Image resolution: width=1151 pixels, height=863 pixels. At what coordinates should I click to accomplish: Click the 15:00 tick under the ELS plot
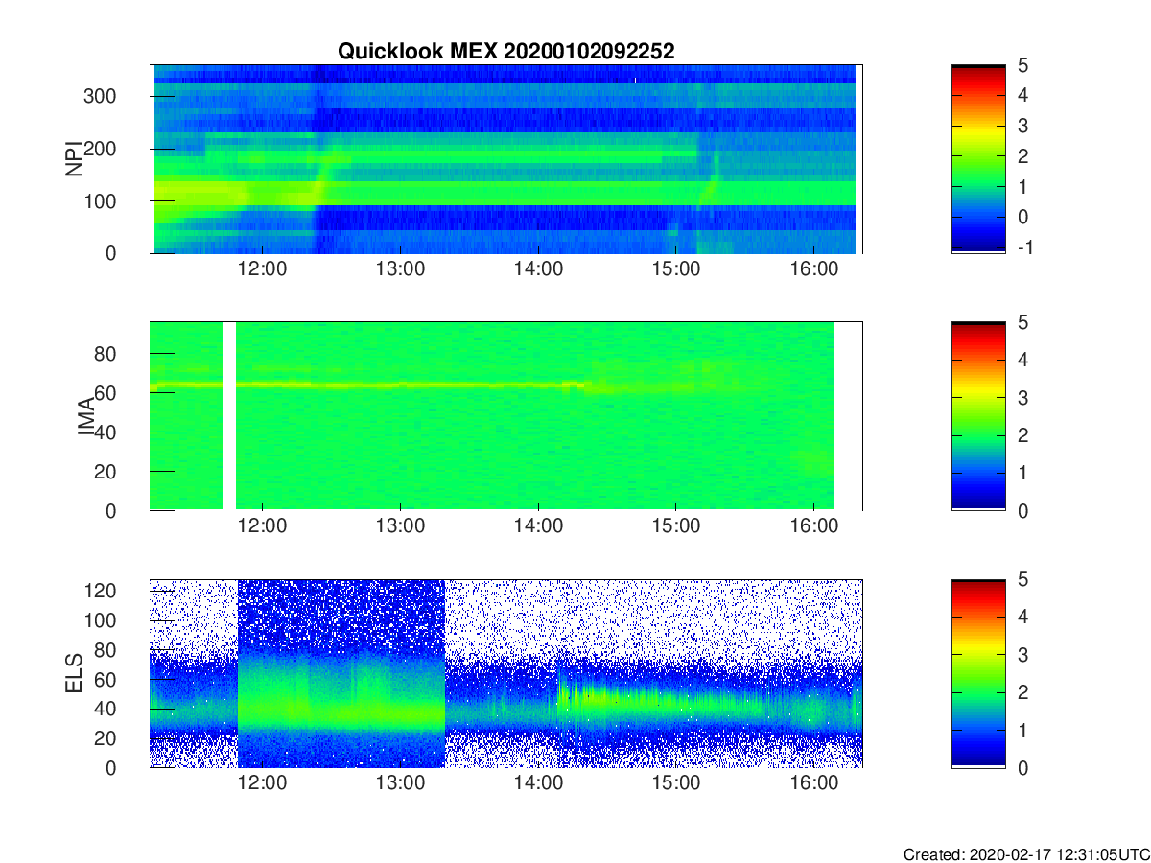(675, 783)
